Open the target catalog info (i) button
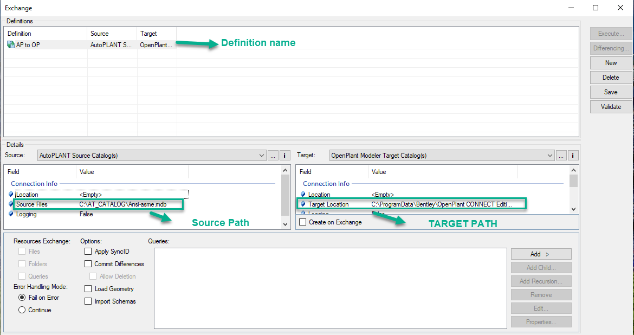Image resolution: width=634 pixels, height=335 pixels. point(573,156)
